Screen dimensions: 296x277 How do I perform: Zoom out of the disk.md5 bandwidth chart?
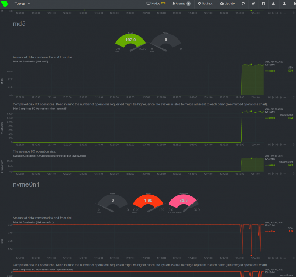tap(285, 98)
